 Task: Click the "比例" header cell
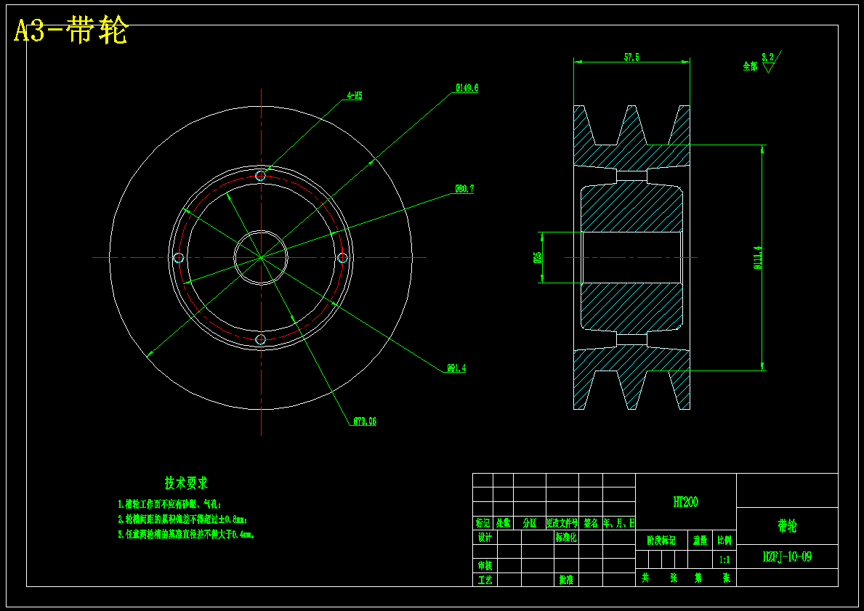pyautogui.click(x=725, y=541)
